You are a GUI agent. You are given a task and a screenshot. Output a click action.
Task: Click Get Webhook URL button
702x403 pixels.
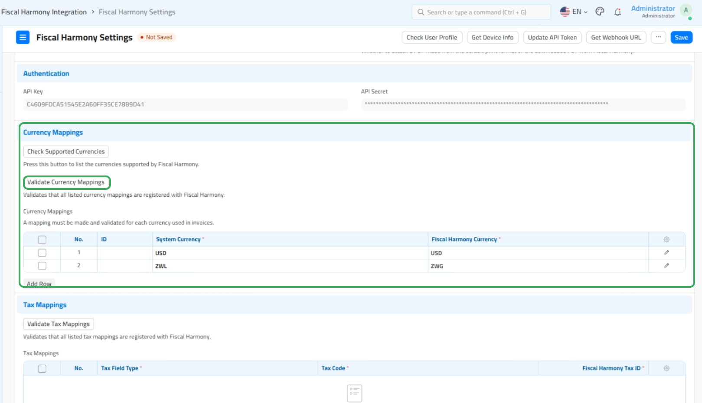coord(616,37)
